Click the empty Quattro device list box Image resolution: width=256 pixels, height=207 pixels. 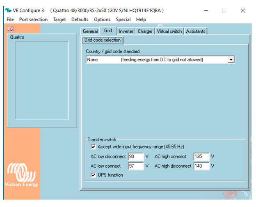42,80
